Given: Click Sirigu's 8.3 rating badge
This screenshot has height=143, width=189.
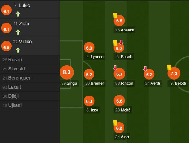Looking at the screenshot, I should coord(67,73).
